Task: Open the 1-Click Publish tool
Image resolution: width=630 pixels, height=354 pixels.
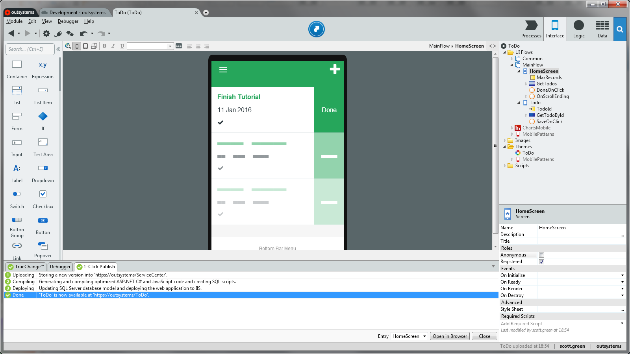Action: pyautogui.click(x=96, y=267)
